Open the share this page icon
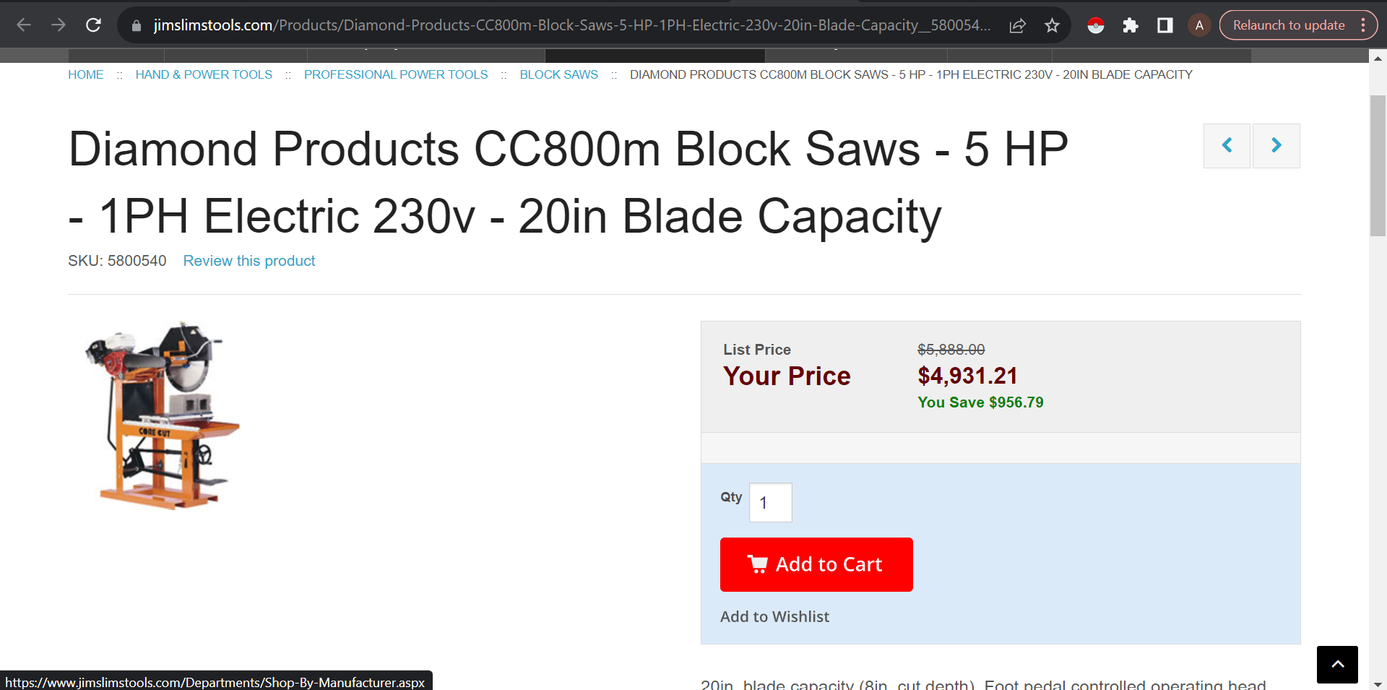Screen dimensions: 1387x690 pyautogui.click(x=1018, y=24)
